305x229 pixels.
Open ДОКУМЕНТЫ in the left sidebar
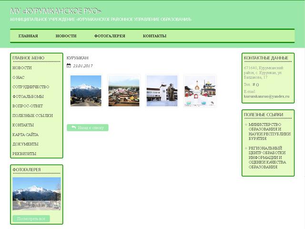[x=26, y=144]
